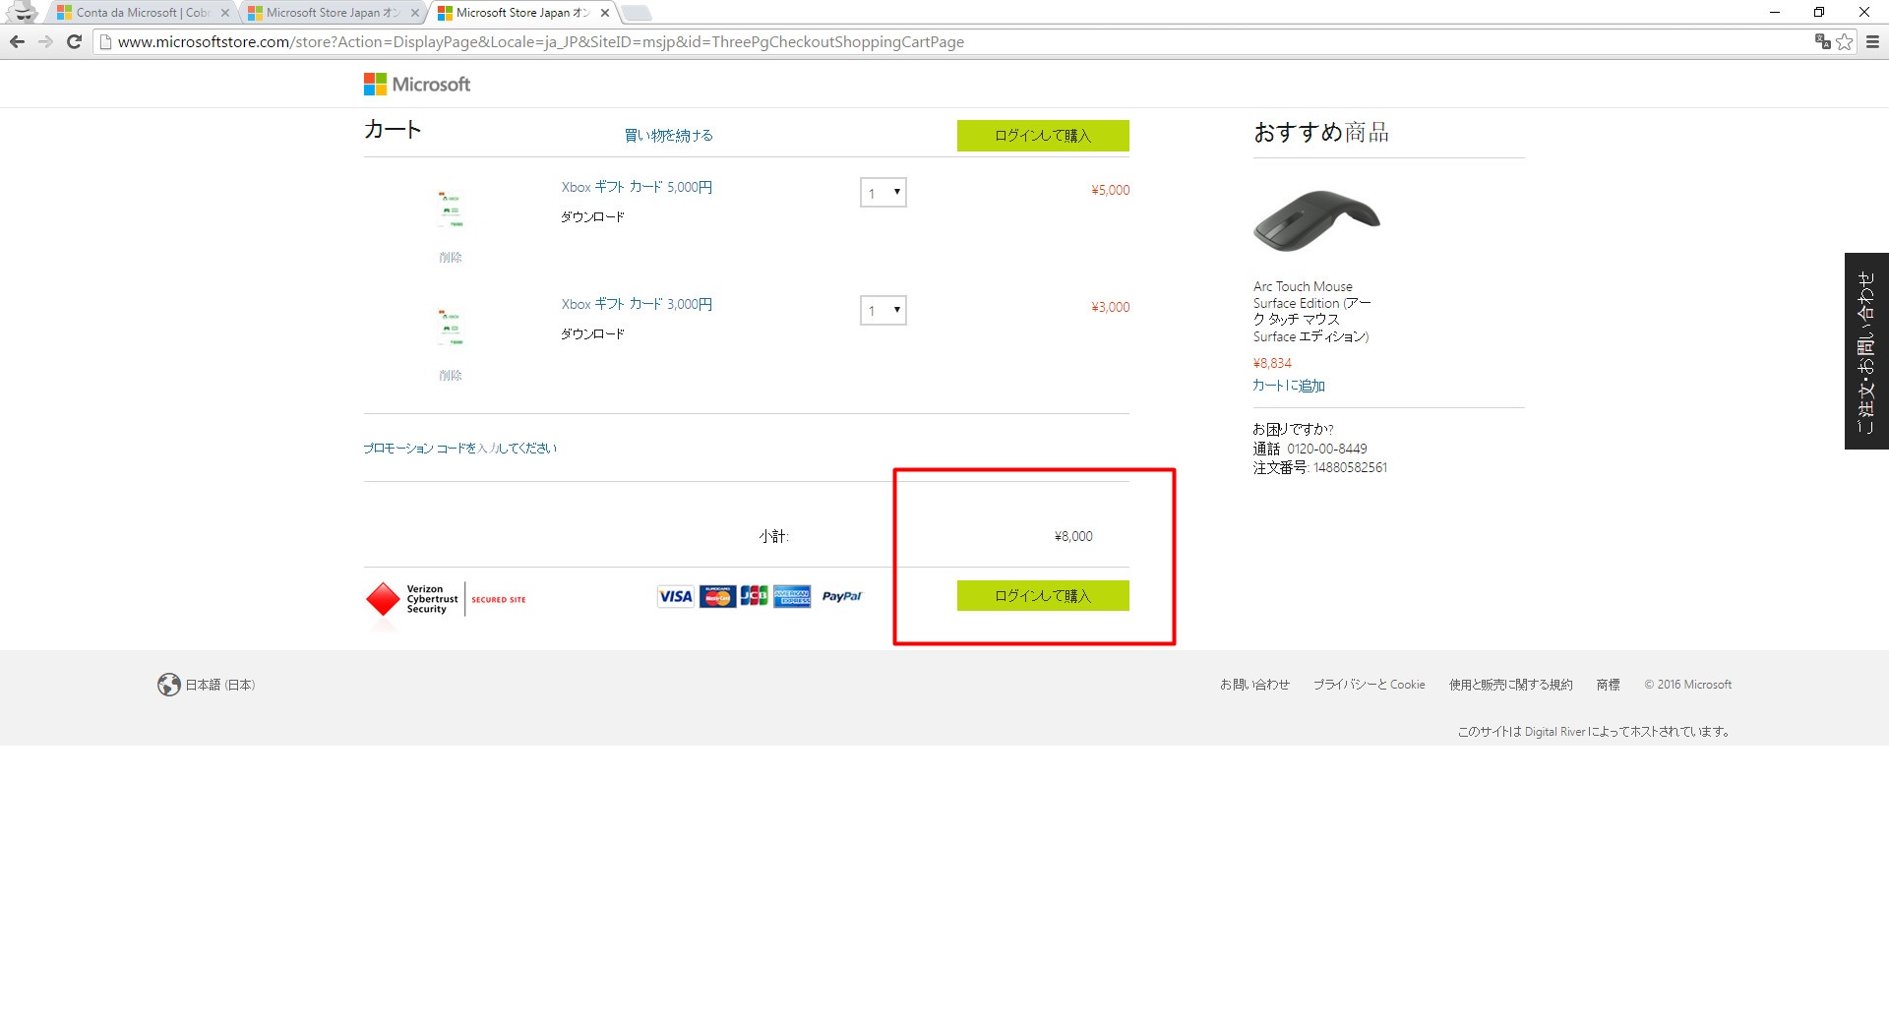Viewport: 1889px width, 1023px height.
Task: Open Xbox ギフト カード 3,000円 product link
Action: (x=637, y=304)
